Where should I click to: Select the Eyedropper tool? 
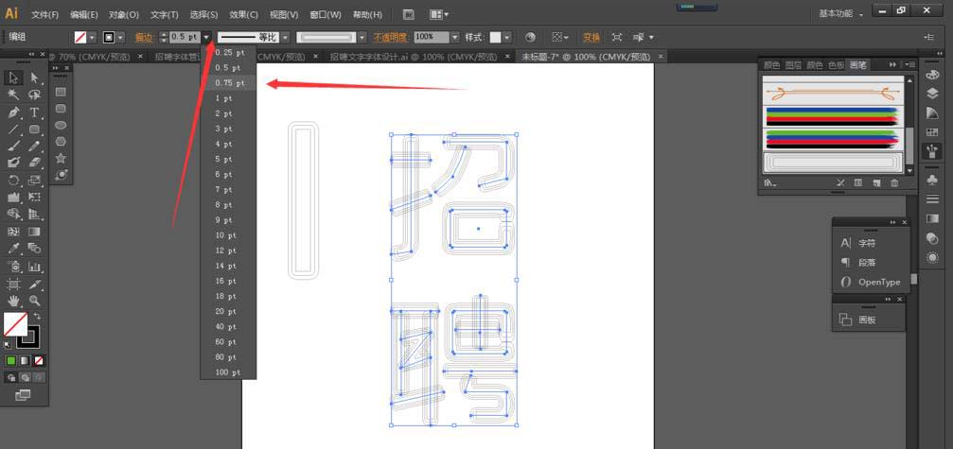[14, 249]
